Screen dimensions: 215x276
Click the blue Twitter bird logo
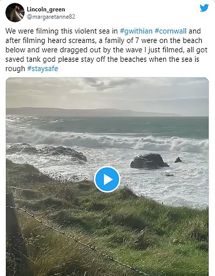pos(204,8)
